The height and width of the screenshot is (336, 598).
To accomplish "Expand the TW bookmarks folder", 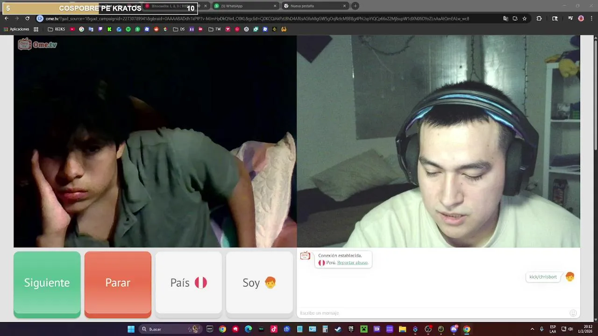I will [x=215, y=29].
